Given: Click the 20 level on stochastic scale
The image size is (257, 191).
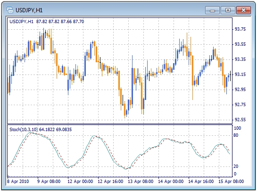Looking at the screenshot, I should (x=236, y=166).
